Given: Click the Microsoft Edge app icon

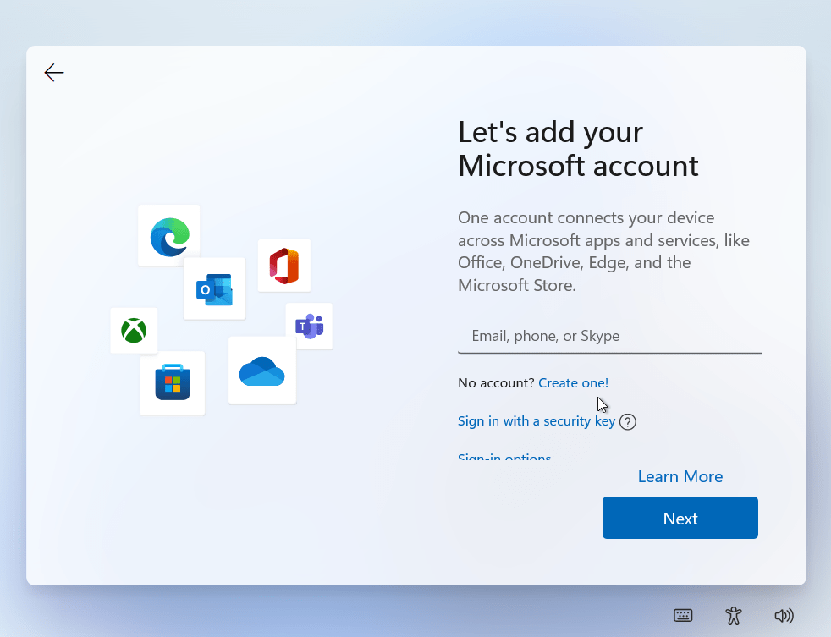Looking at the screenshot, I should 169,236.
